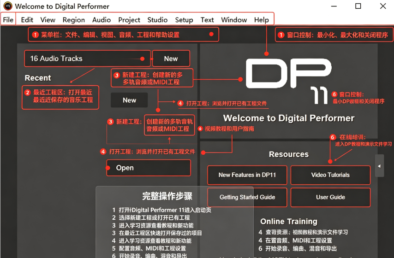Viewport: 394px width, 258px height.
Task: Click the DP 11 logo
Action: click(288, 80)
